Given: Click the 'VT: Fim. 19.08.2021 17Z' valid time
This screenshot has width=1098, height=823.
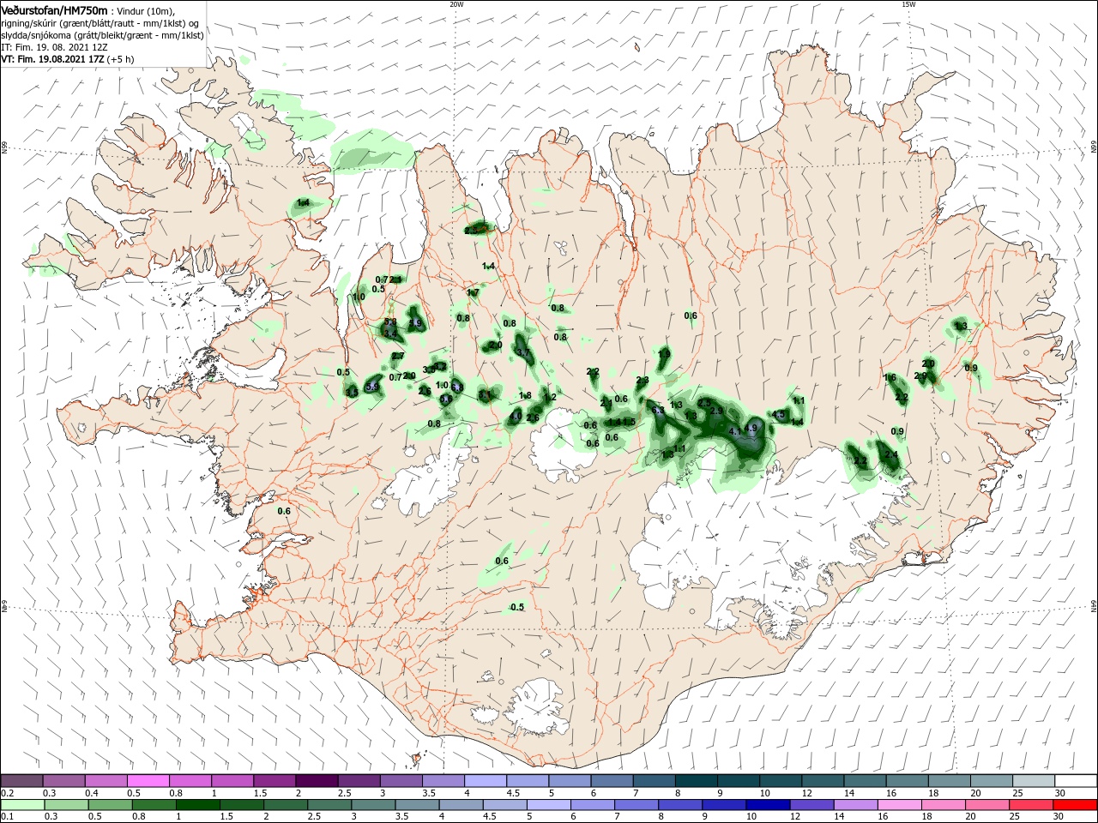Looking at the screenshot, I should point(52,60).
